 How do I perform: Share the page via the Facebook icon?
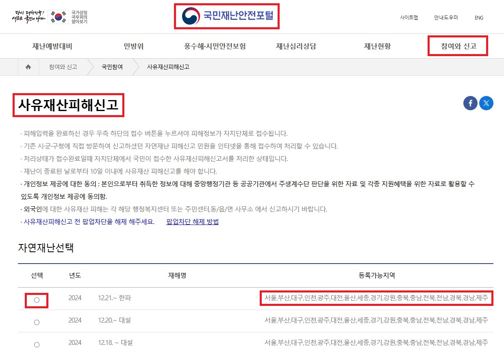click(x=470, y=103)
